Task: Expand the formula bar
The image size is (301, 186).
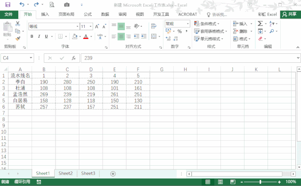Action: pyautogui.click(x=298, y=58)
